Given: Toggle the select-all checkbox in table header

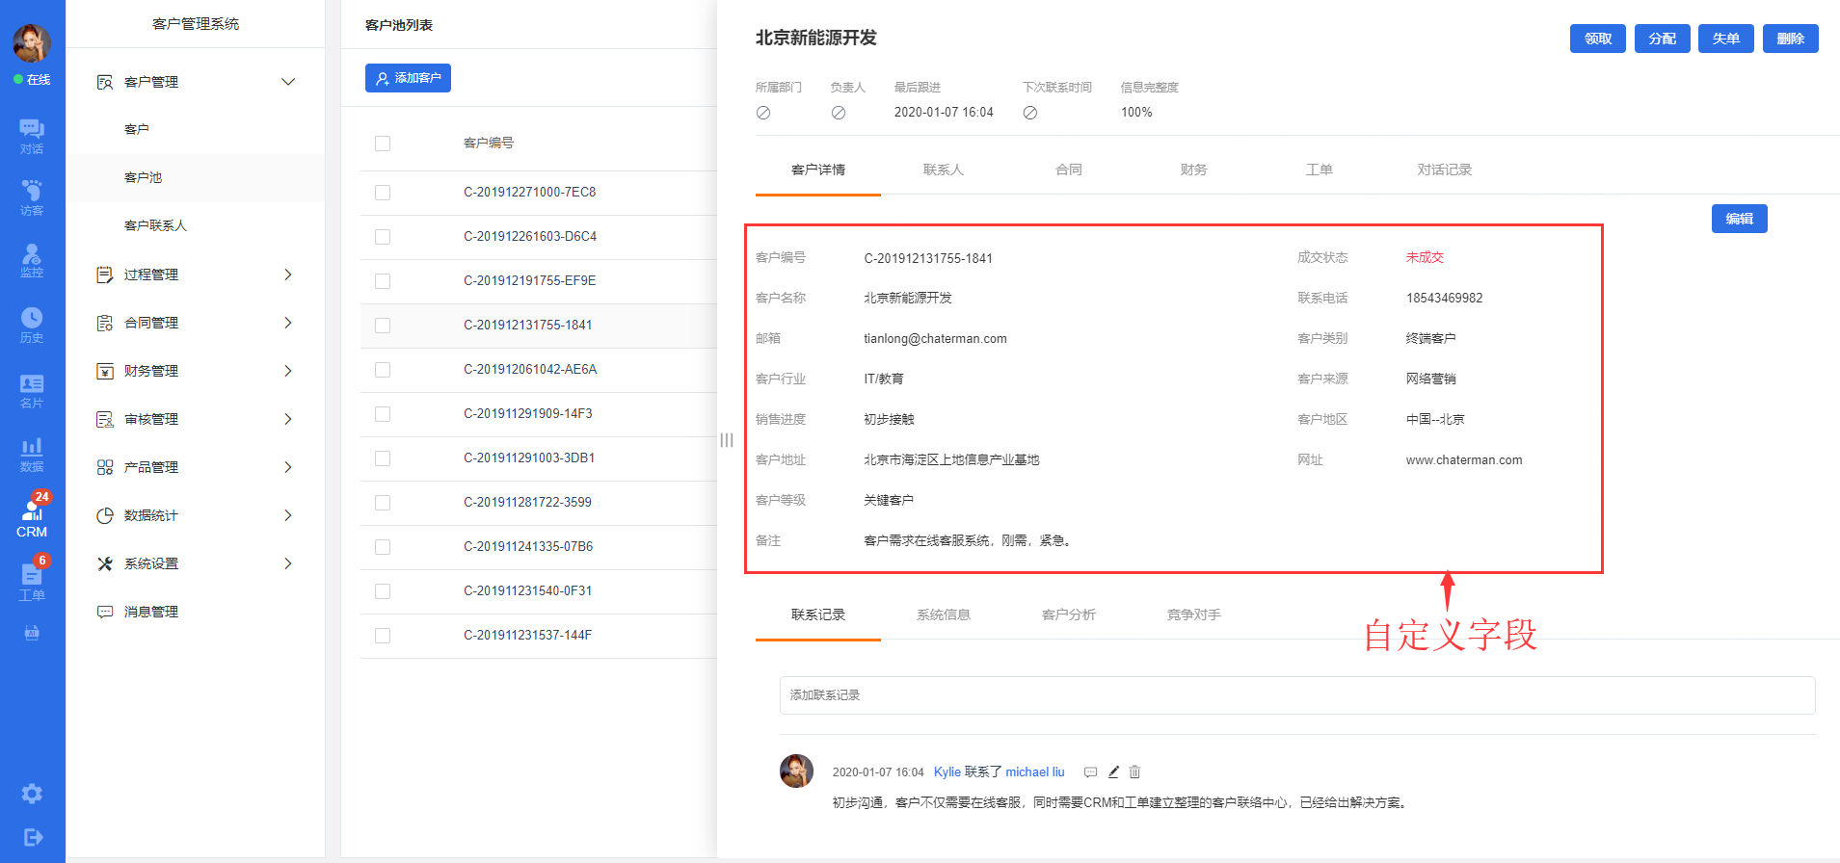Looking at the screenshot, I should (x=383, y=144).
